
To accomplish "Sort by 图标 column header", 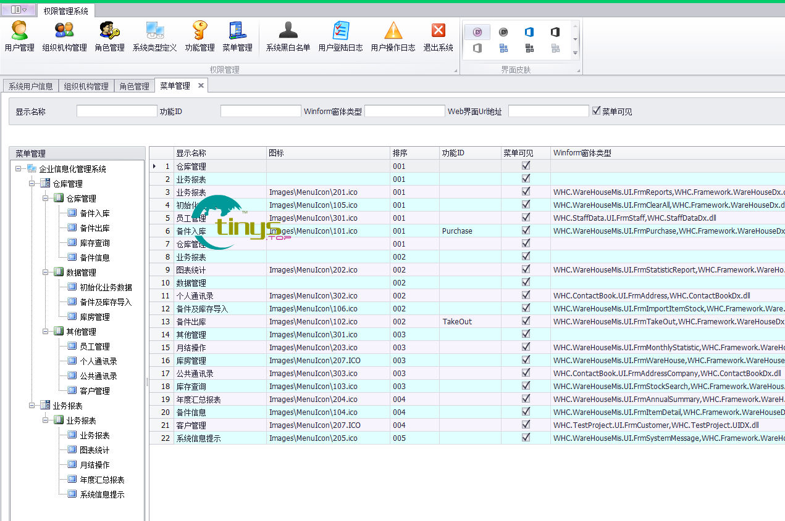I will click(x=328, y=153).
